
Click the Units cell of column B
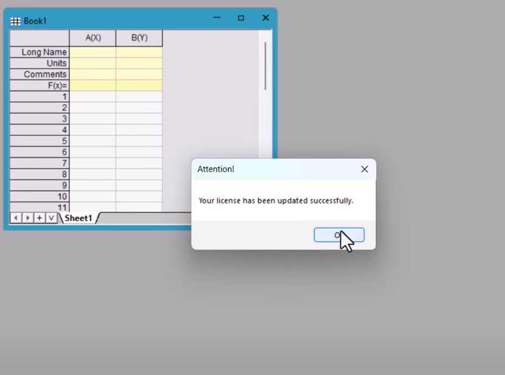click(x=139, y=63)
